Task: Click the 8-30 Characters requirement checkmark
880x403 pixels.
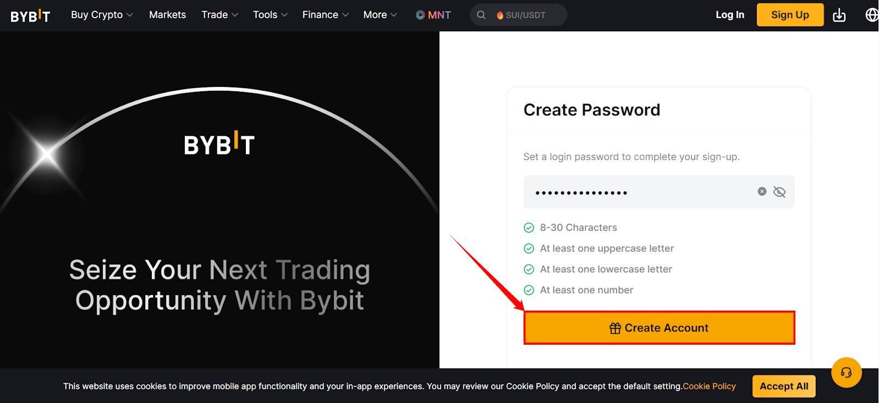Action: pyautogui.click(x=529, y=228)
